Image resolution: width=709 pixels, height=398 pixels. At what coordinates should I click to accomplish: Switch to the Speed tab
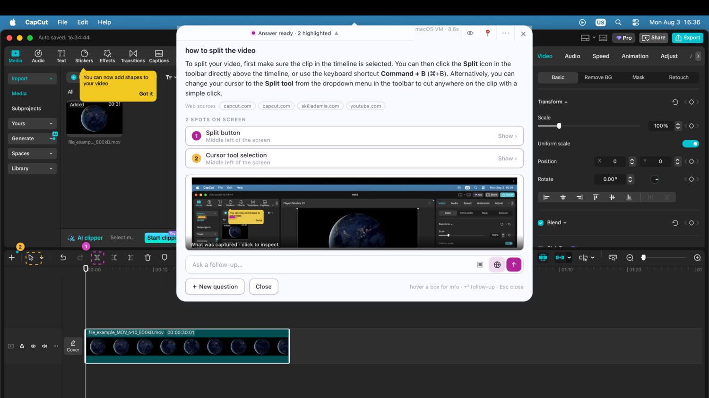(x=601, y=56)
